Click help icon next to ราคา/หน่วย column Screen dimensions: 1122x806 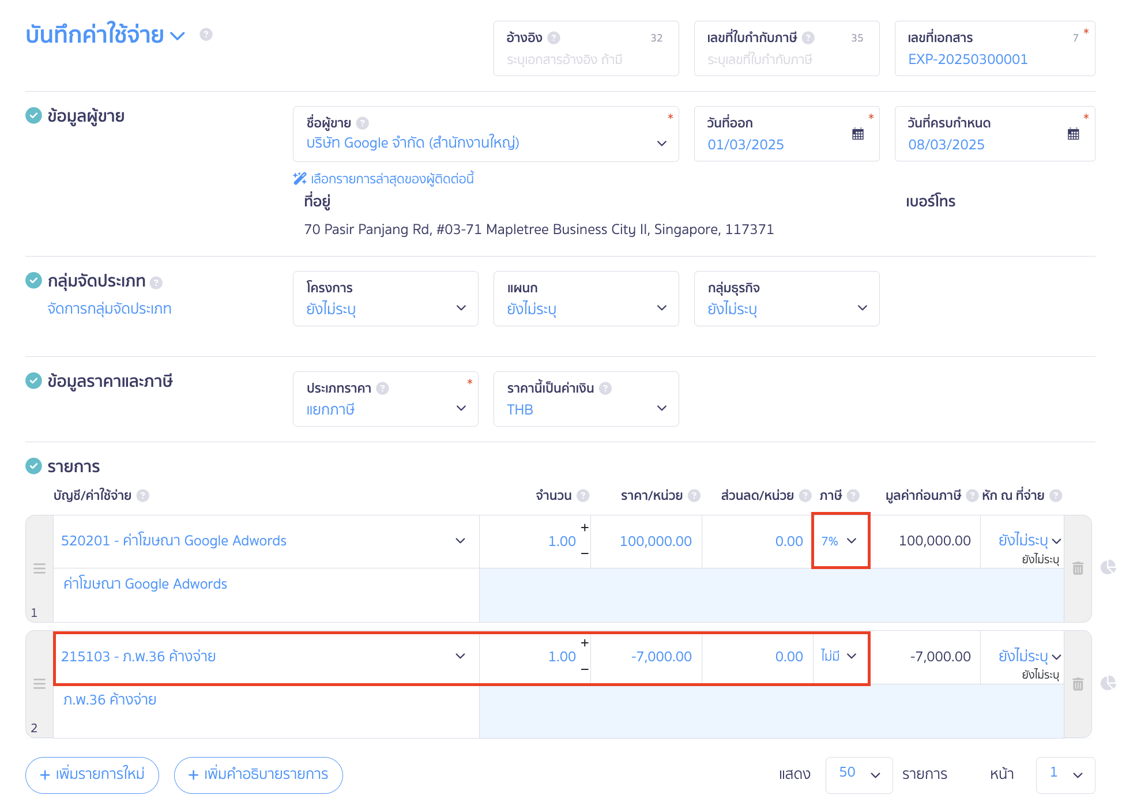click(694, 496)
